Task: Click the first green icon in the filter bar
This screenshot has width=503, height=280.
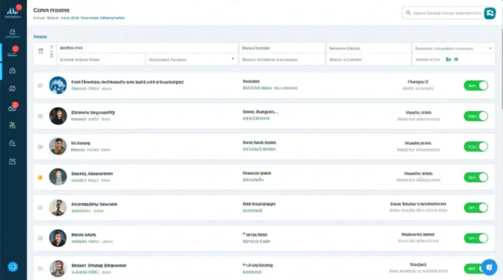Action: (448, 59)
